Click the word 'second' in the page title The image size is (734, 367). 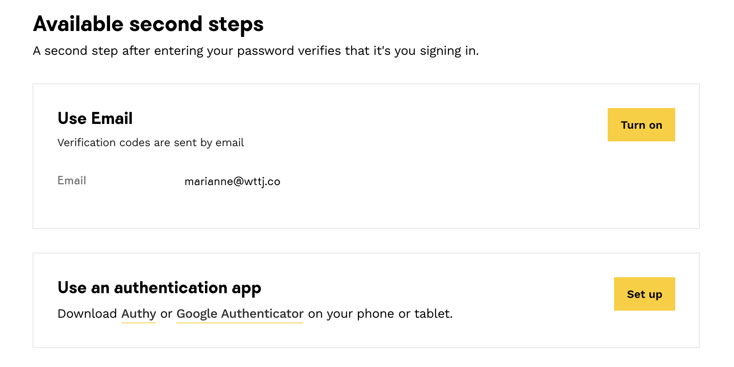(x=166, y=24)
